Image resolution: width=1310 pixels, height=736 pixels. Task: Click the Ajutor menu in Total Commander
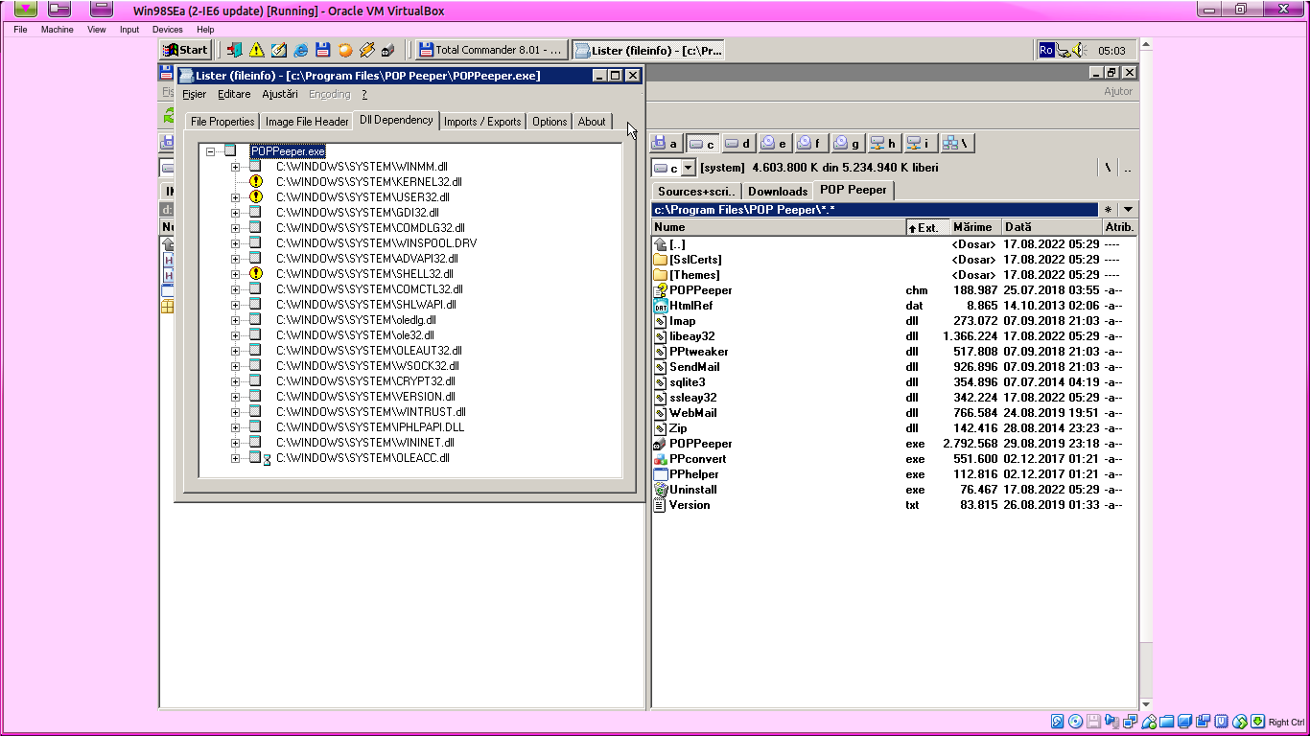(x=1118, y=91)
